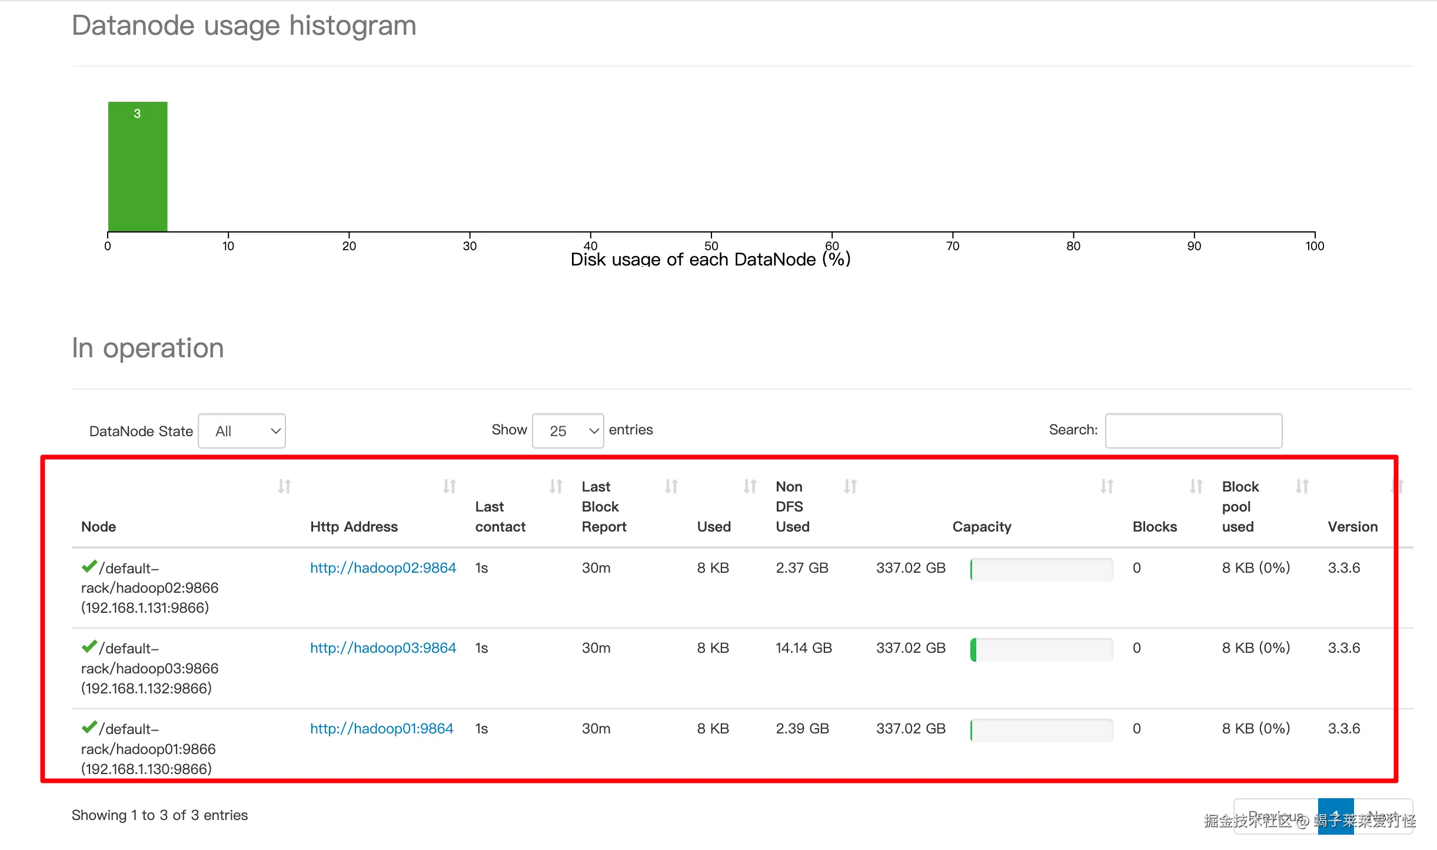
Task: Click sort arrows for Block pool used
Action: [1302, 486]
